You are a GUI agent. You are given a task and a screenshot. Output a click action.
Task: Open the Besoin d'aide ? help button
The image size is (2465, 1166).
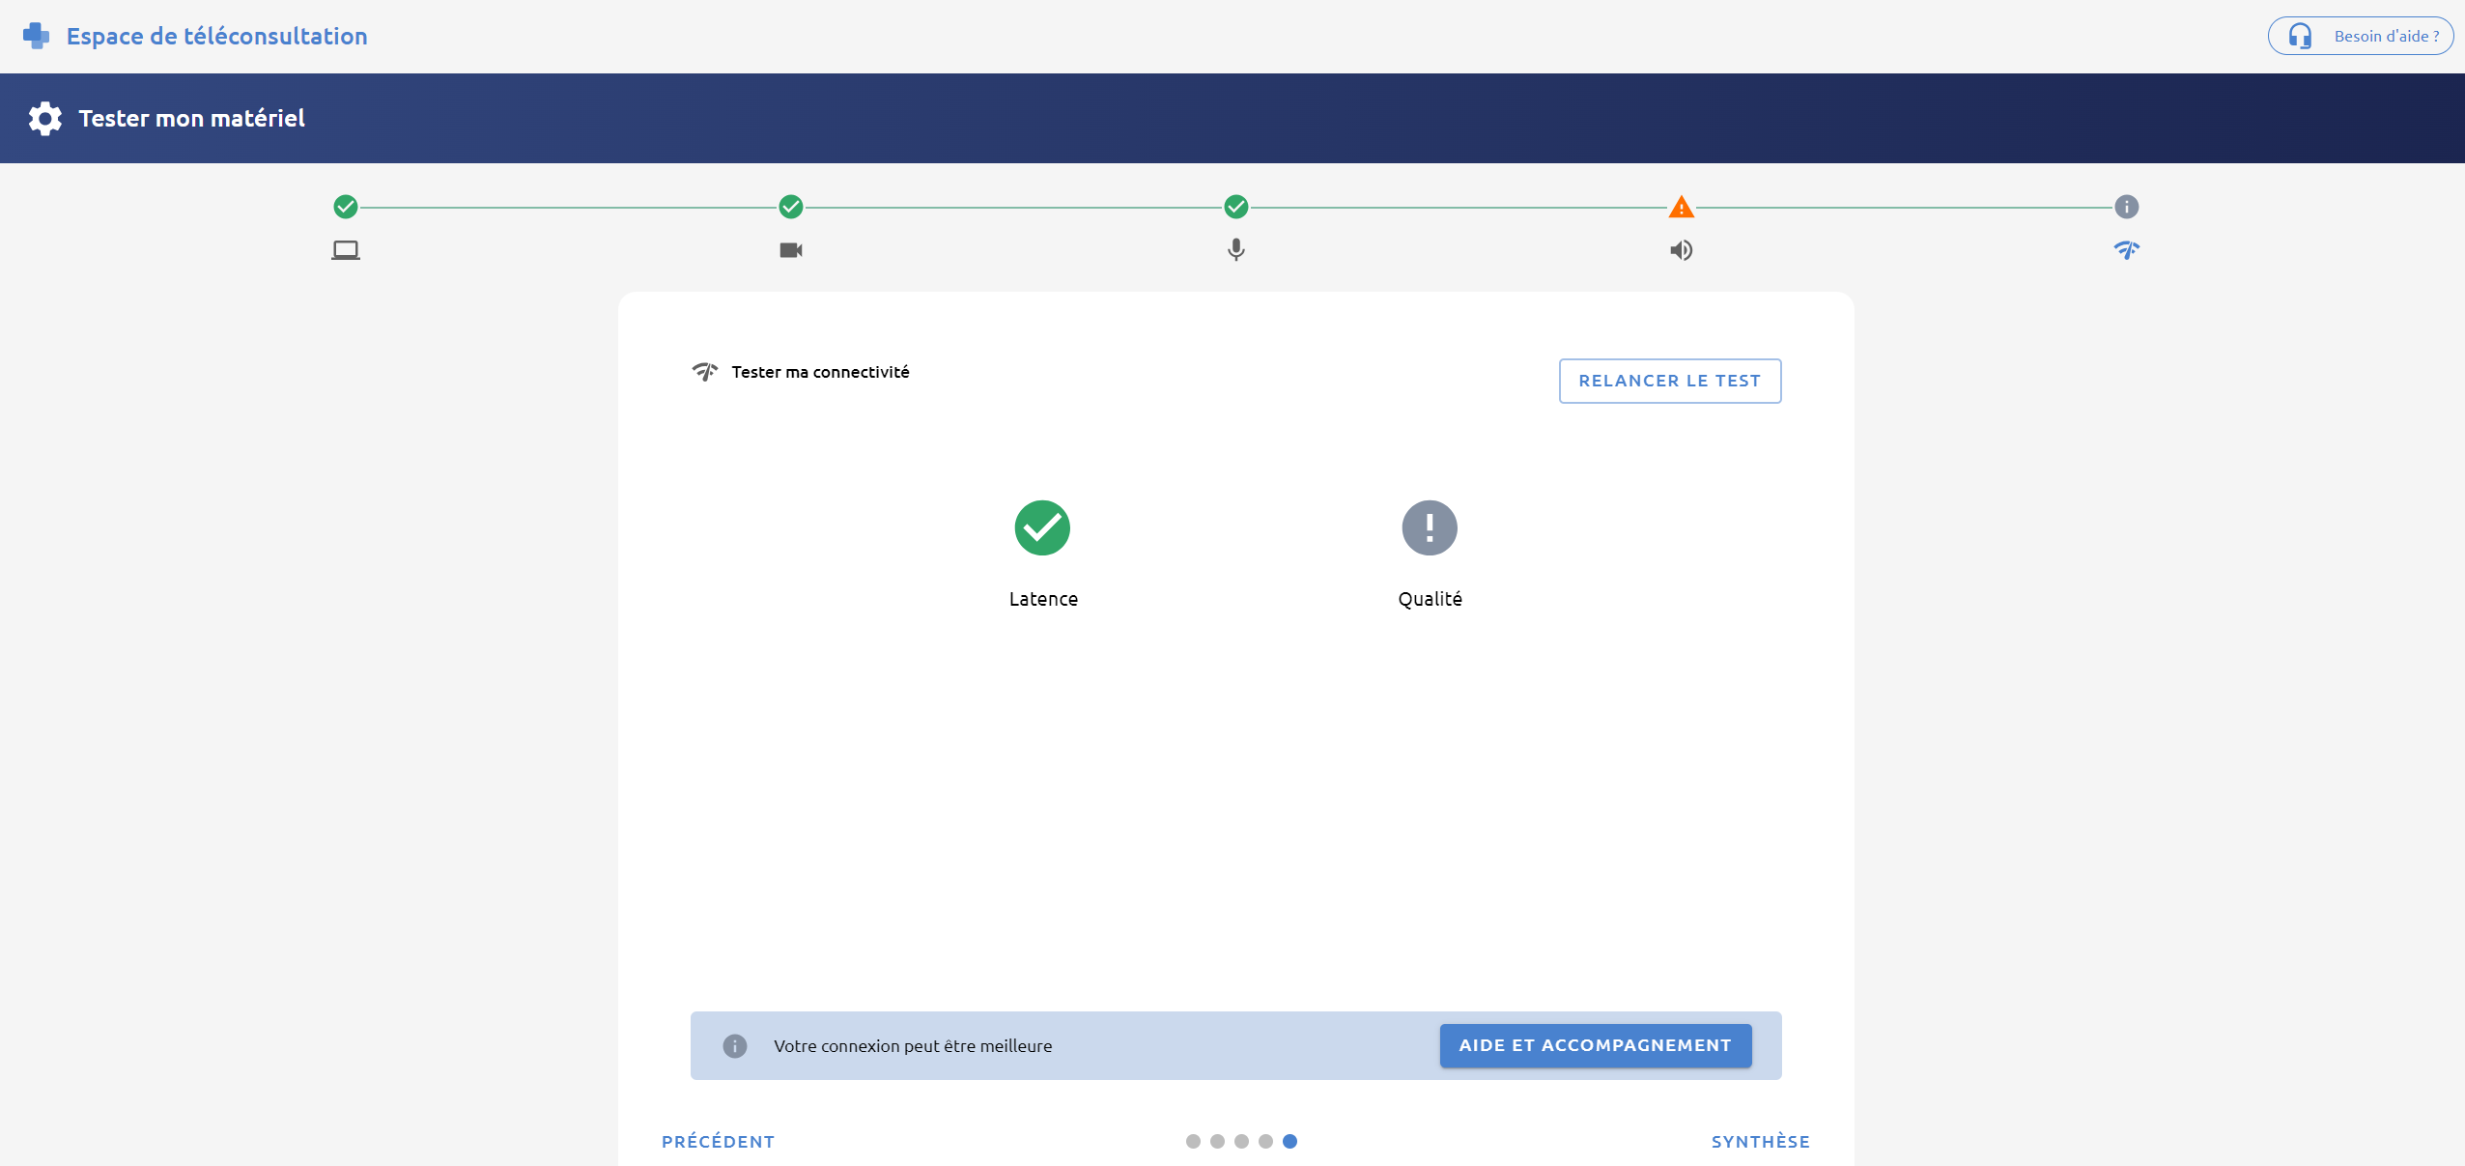click(x=2361, y=36)
